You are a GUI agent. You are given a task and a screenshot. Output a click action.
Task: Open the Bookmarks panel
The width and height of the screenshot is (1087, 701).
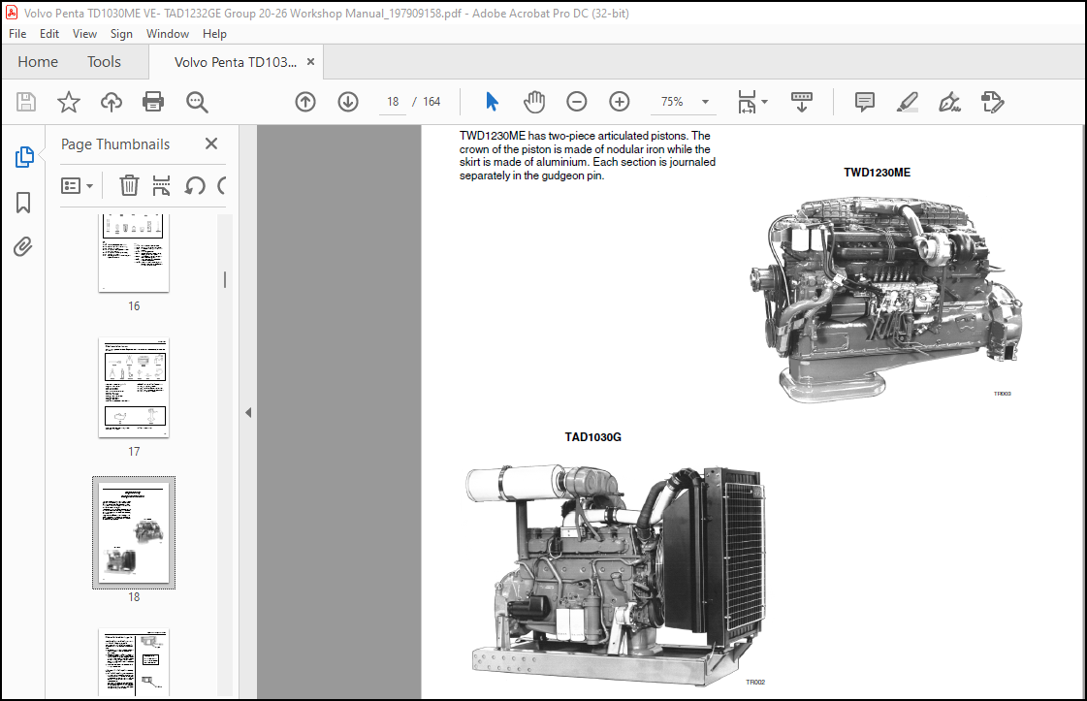[x=23, y=203]
